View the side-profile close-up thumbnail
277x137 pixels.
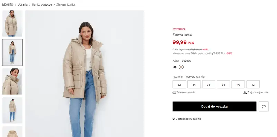pos(12,81)
